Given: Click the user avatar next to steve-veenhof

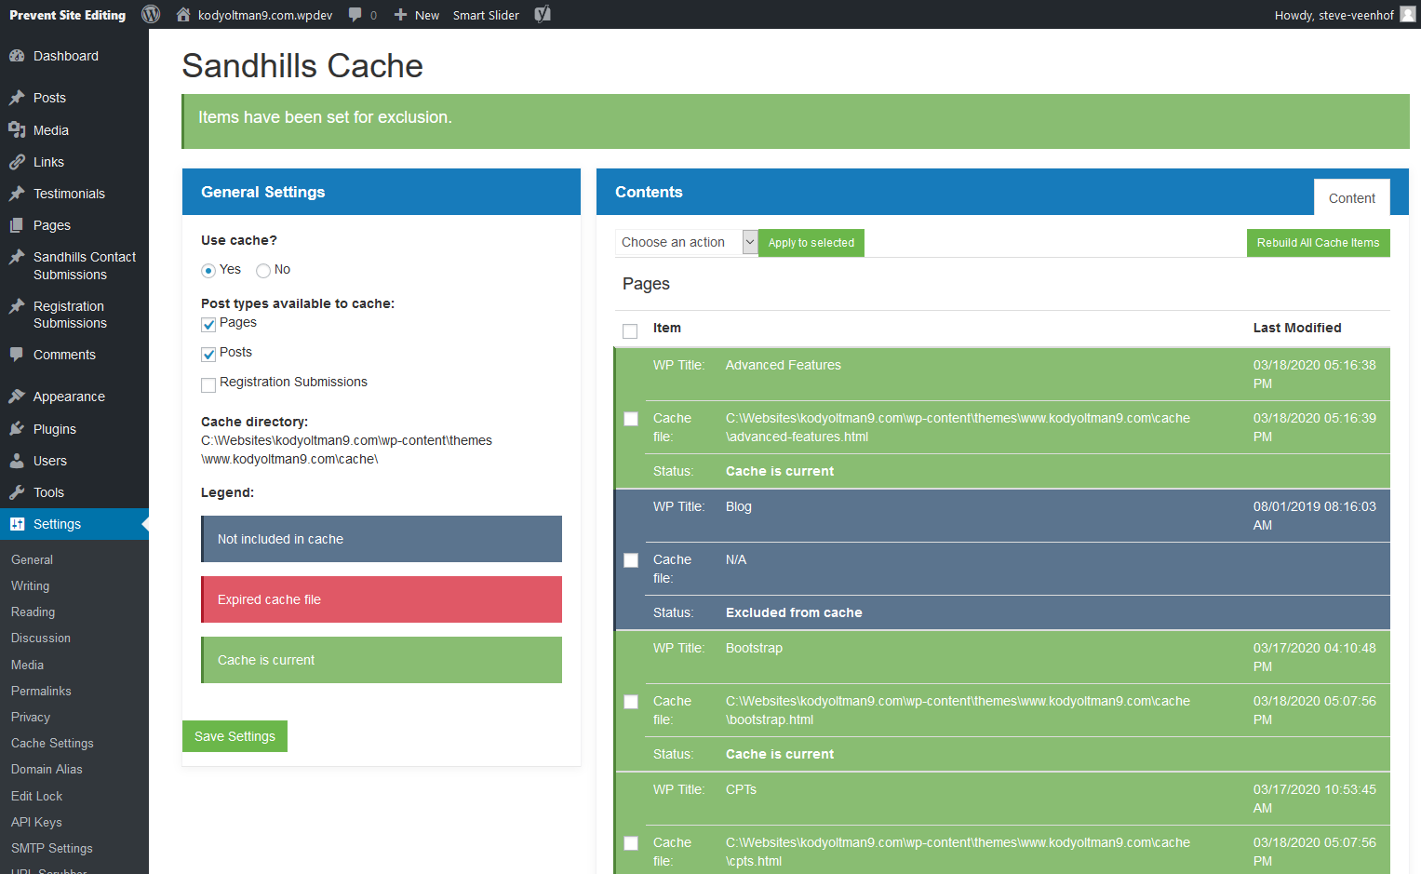Looking at the screenshot, I should click(1408, 14).
